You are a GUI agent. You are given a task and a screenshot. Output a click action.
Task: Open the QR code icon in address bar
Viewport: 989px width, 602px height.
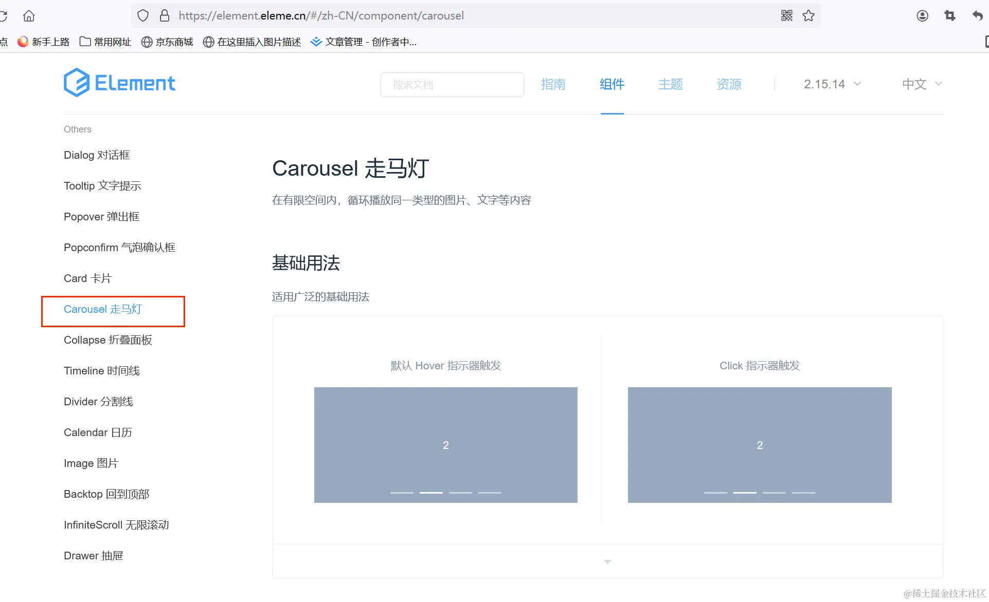pyautogui.click(x=786, y=15)
